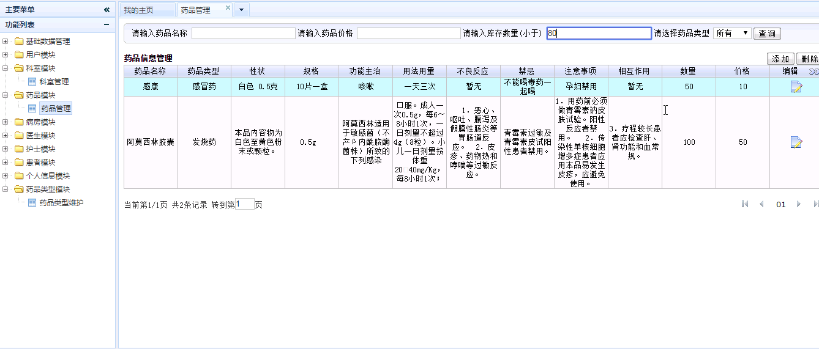The image size is (819, 349).
Task: Expand 病房模块 tree node
Action: (6, 122)
